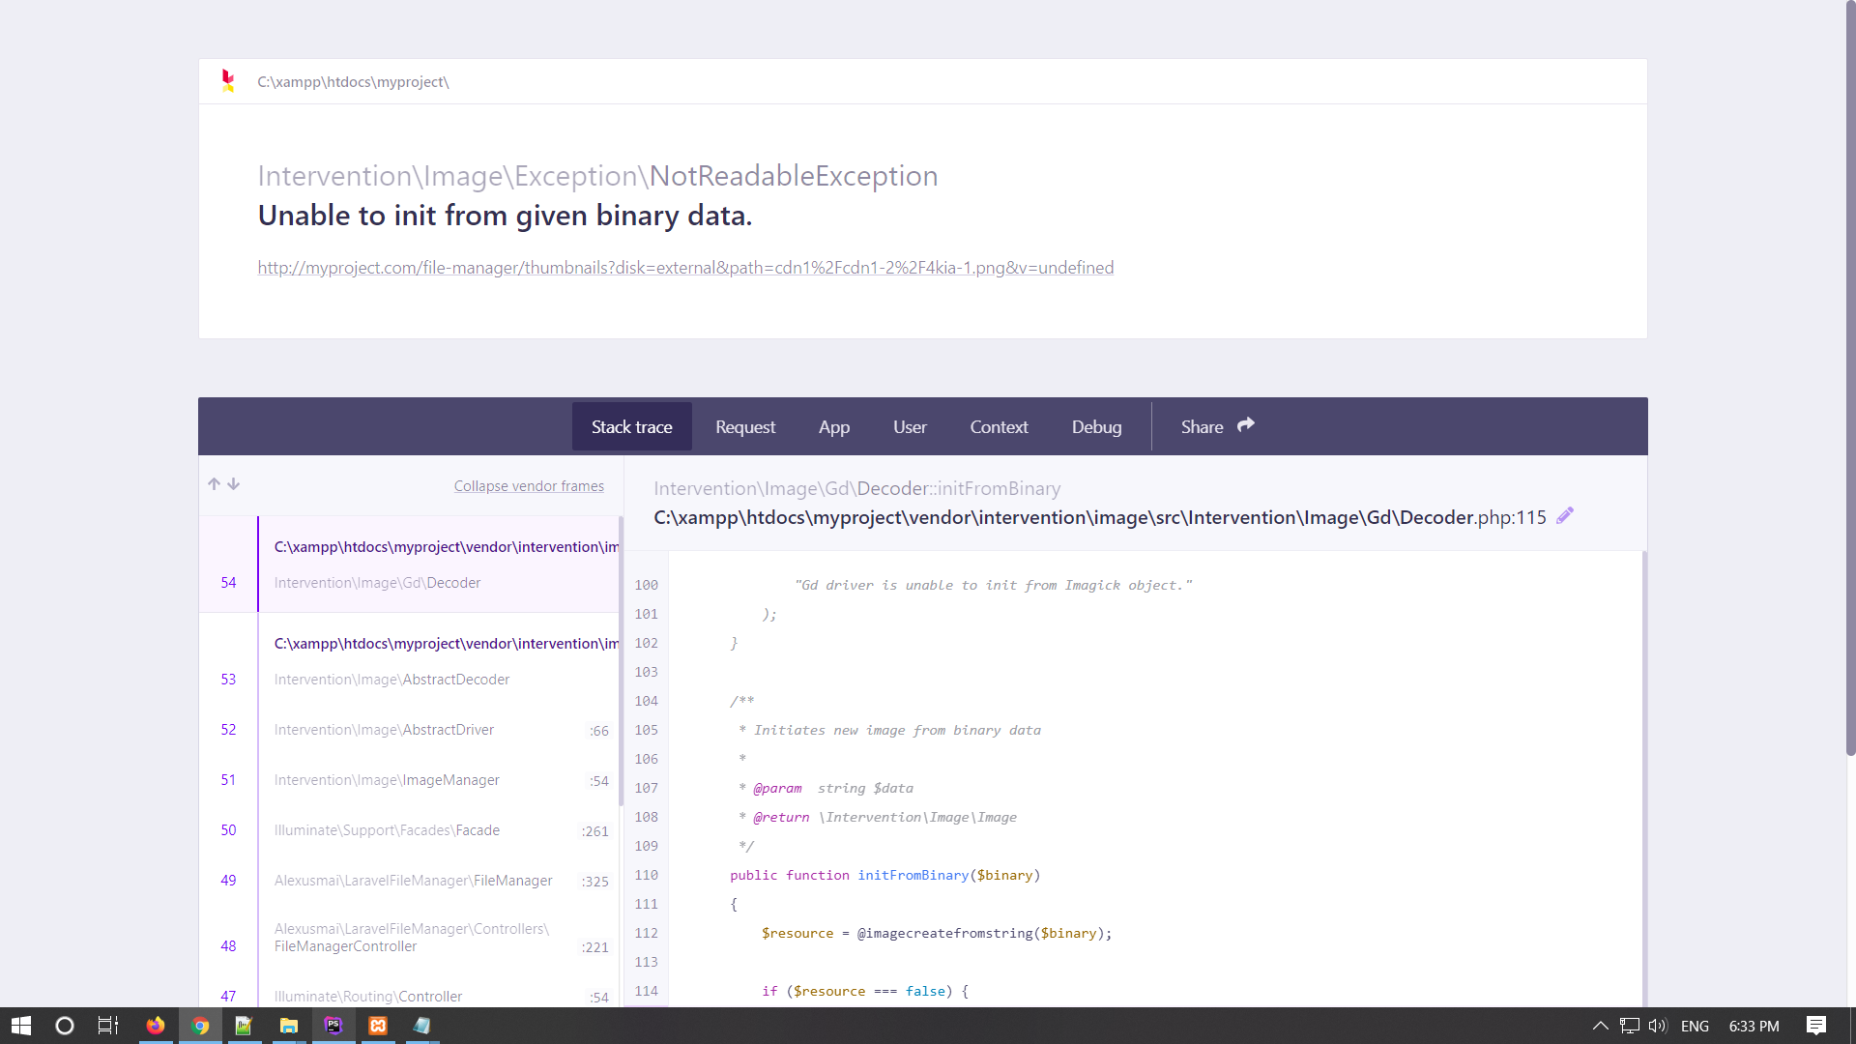
Task: Open the Context tab
Action: (x=999, y=426)
